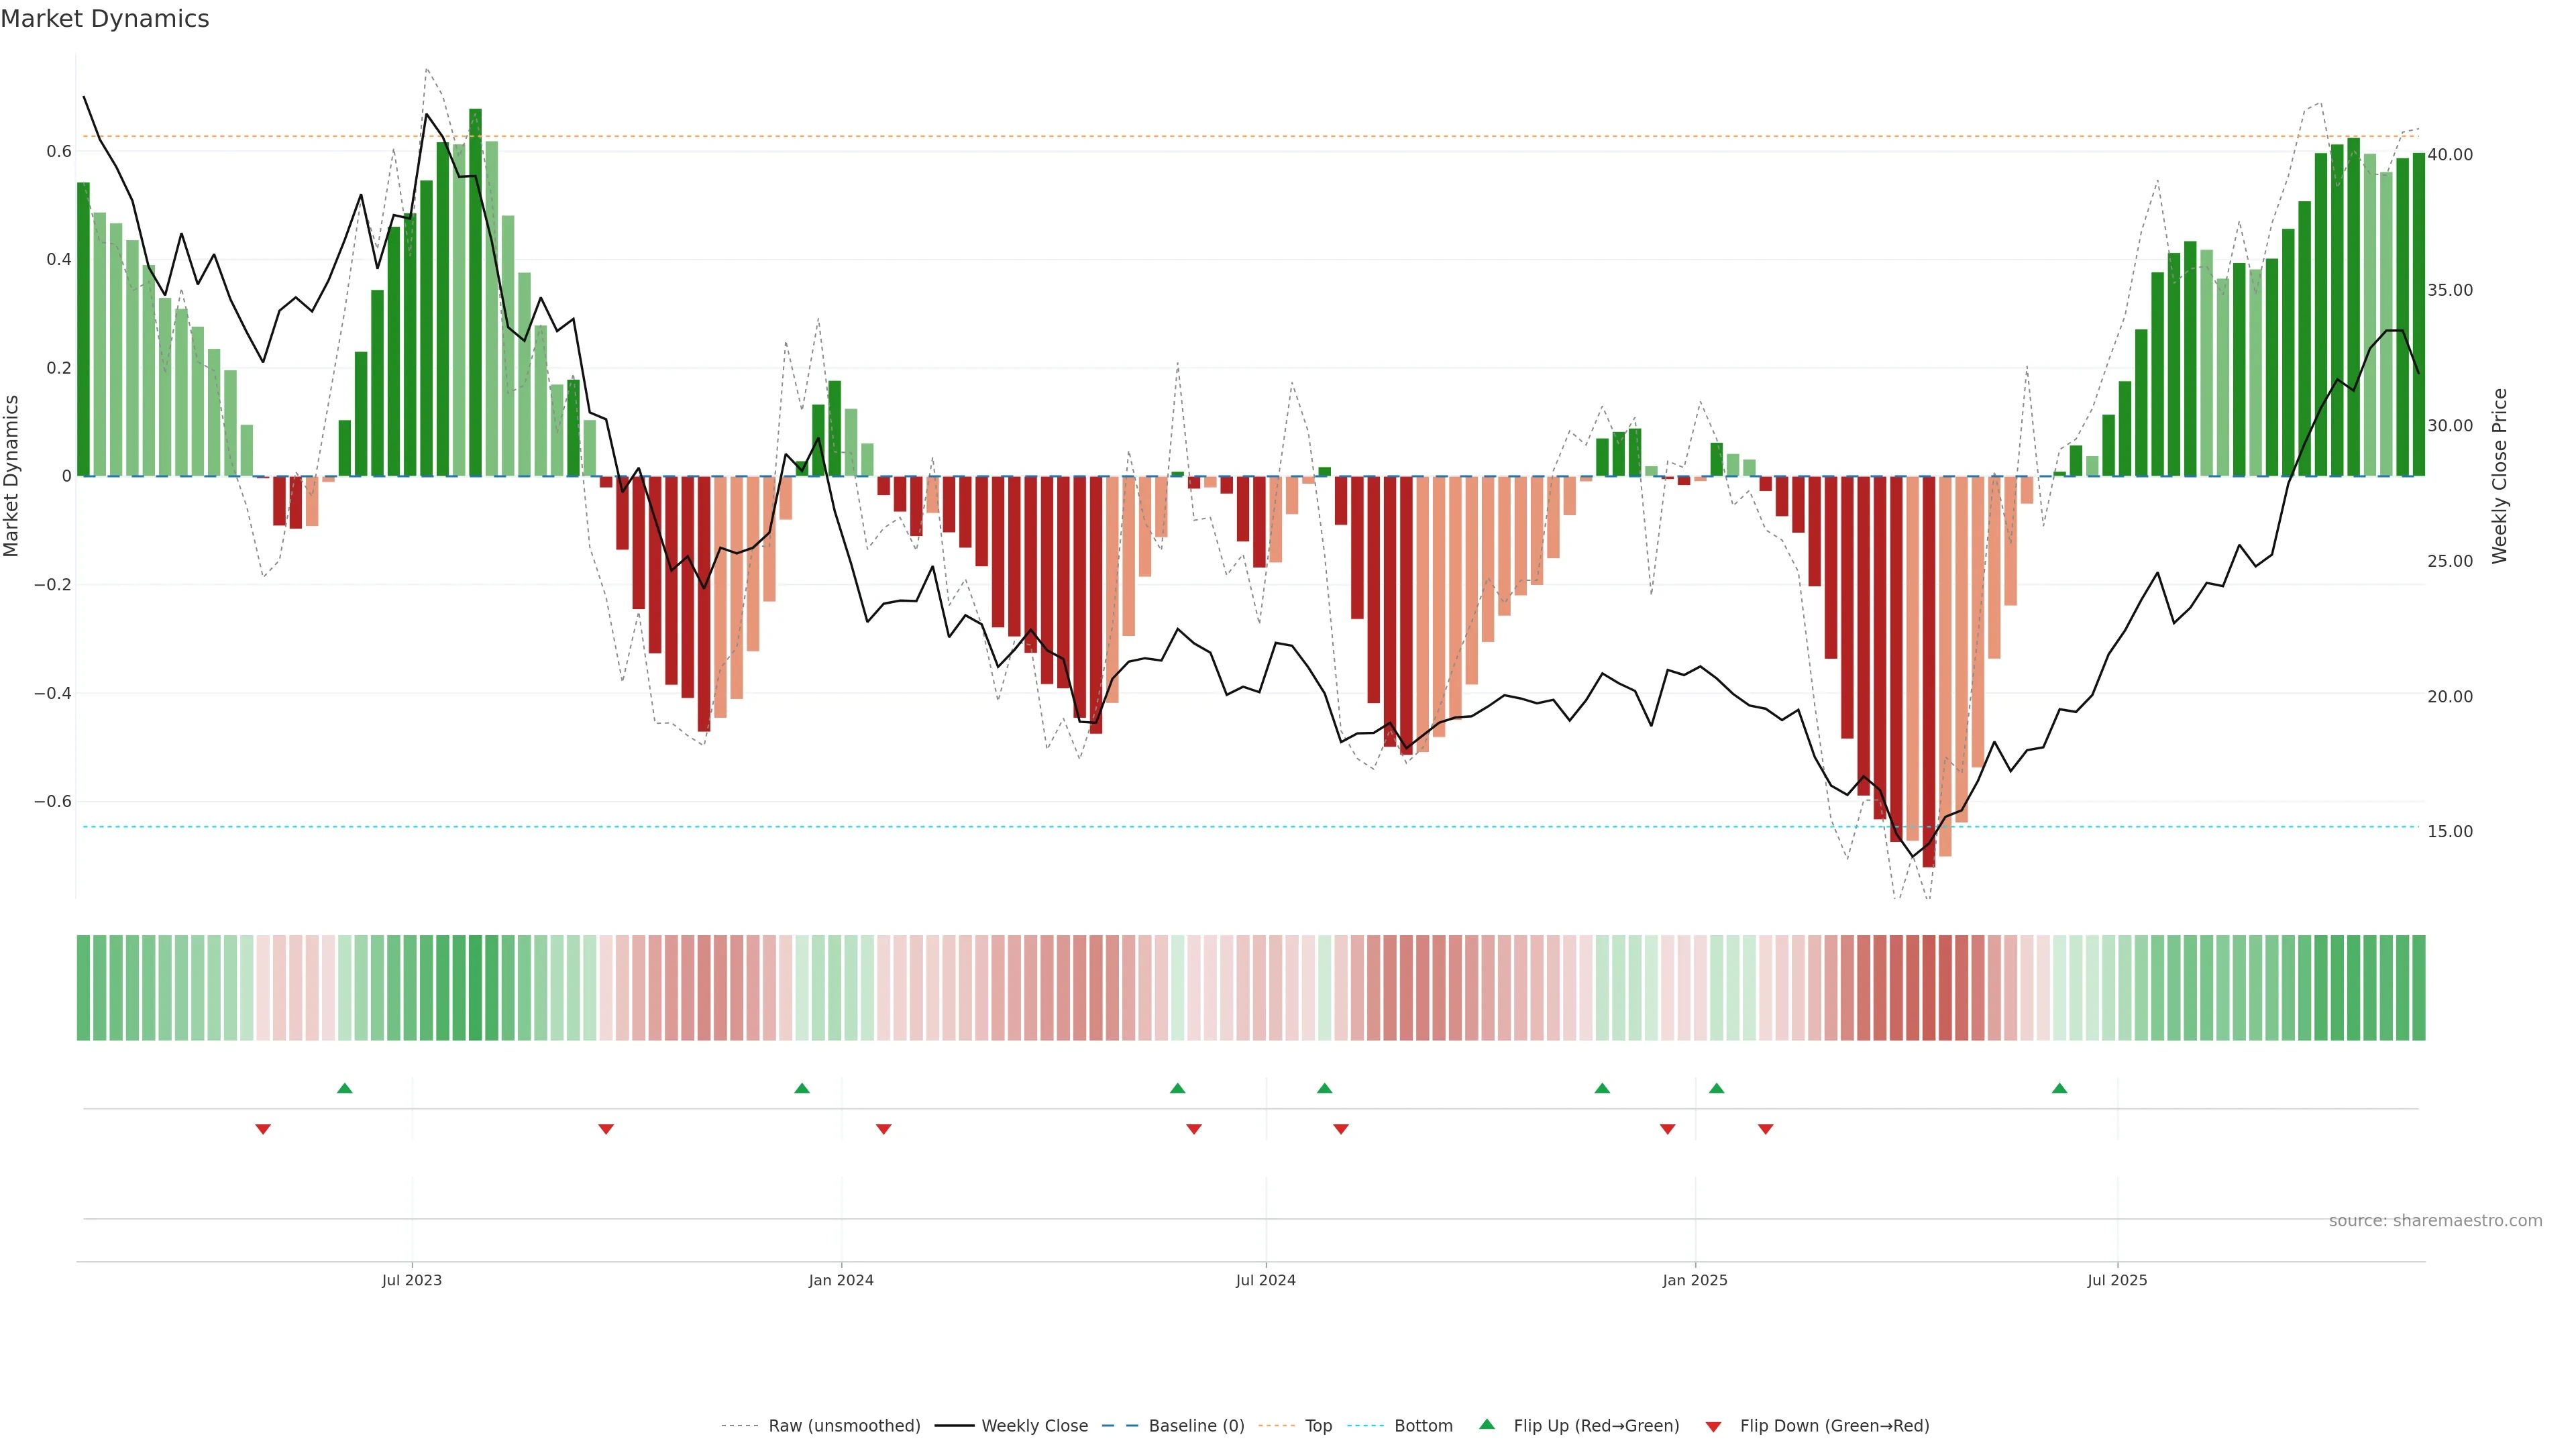The image size is (2576, 1449).
Task: Click the Market Dynamics chart title
Action: pyautogui.click(x=105, y=19)
